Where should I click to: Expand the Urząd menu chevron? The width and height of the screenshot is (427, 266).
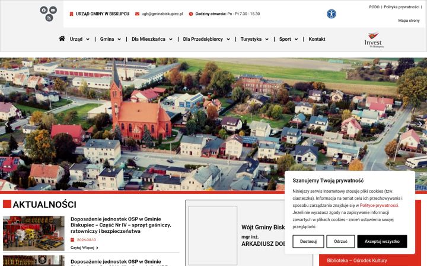[88, 40]
